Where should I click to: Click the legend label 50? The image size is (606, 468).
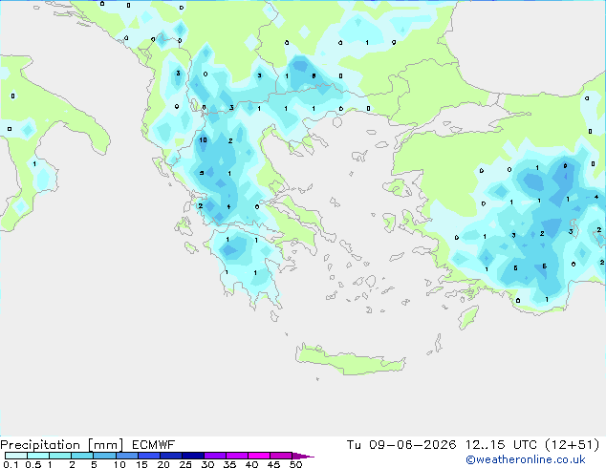click(295, 464)
